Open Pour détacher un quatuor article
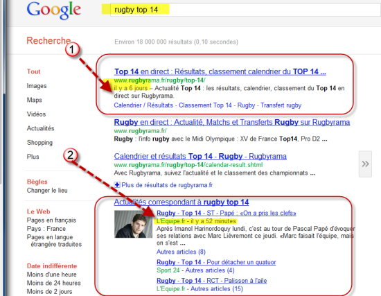Image resolution: width=381 pixels, height=296 pixels. point(216,262)
